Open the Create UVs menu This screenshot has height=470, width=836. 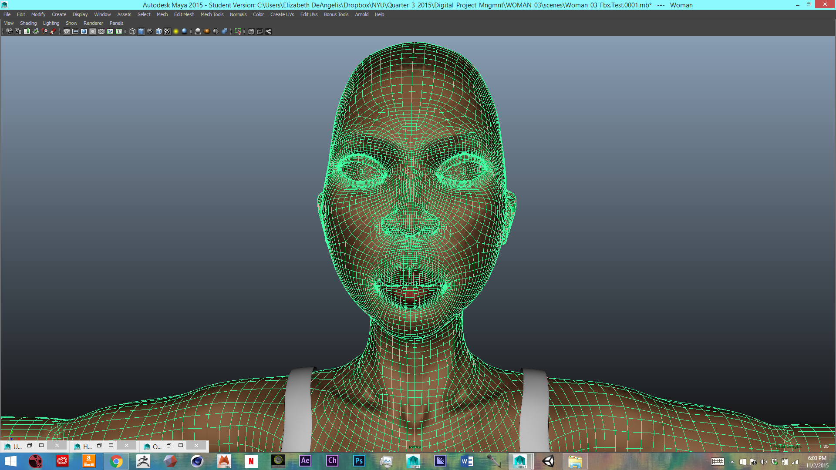282,14
